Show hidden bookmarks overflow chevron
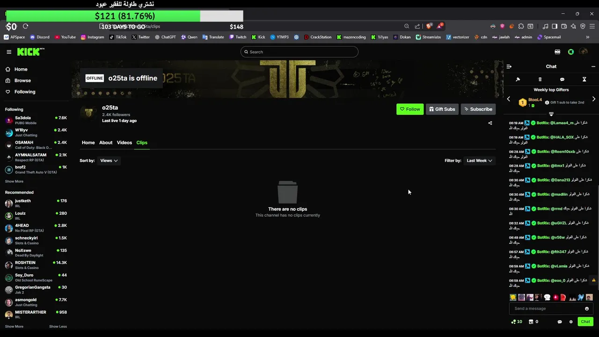Viewport: 599px width, 337px height. point(587,37)
